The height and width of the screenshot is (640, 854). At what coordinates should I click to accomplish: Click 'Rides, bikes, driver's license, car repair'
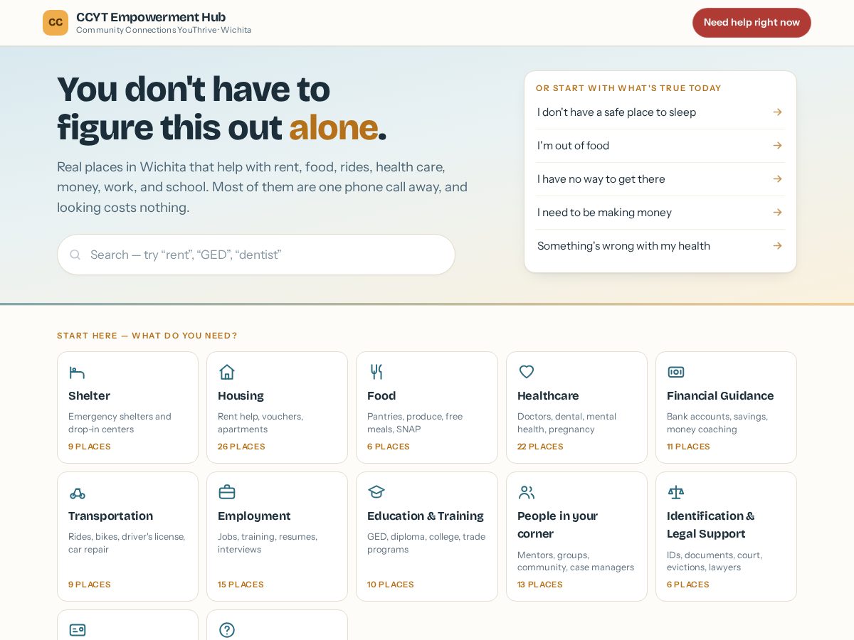(x=127, y=543)
